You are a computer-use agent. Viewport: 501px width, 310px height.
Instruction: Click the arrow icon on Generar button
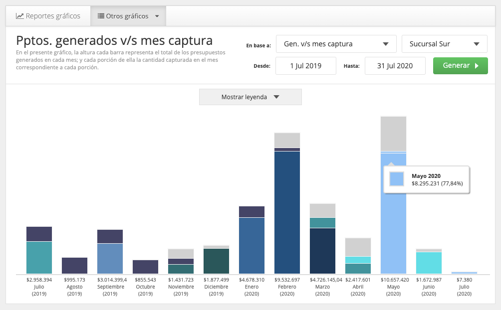[x=477, y=66]
